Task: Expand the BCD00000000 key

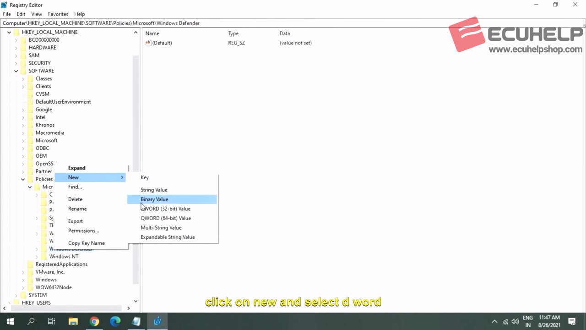Action: click(16, 40)
